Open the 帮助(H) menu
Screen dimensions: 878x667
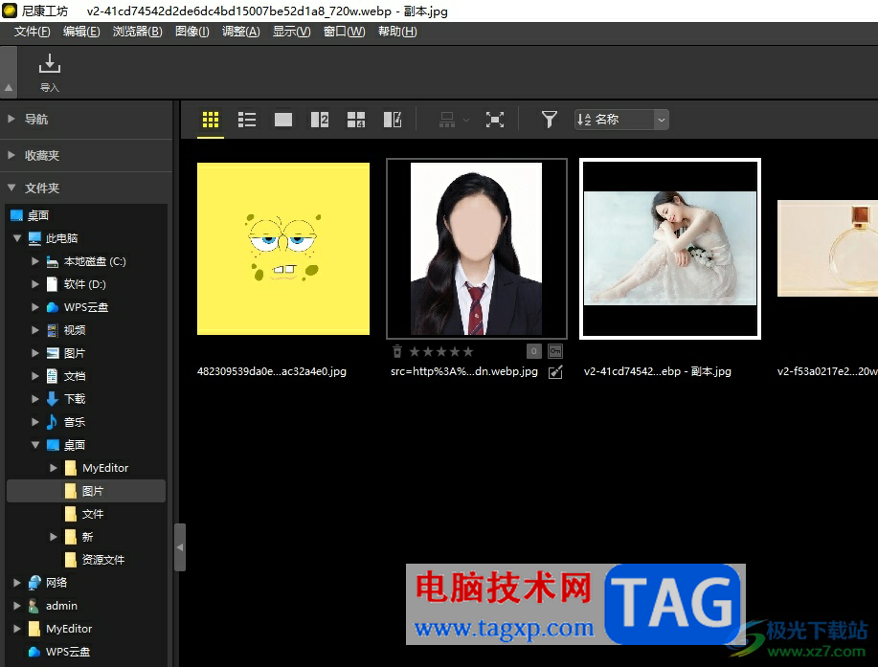[x=397, y=32]
